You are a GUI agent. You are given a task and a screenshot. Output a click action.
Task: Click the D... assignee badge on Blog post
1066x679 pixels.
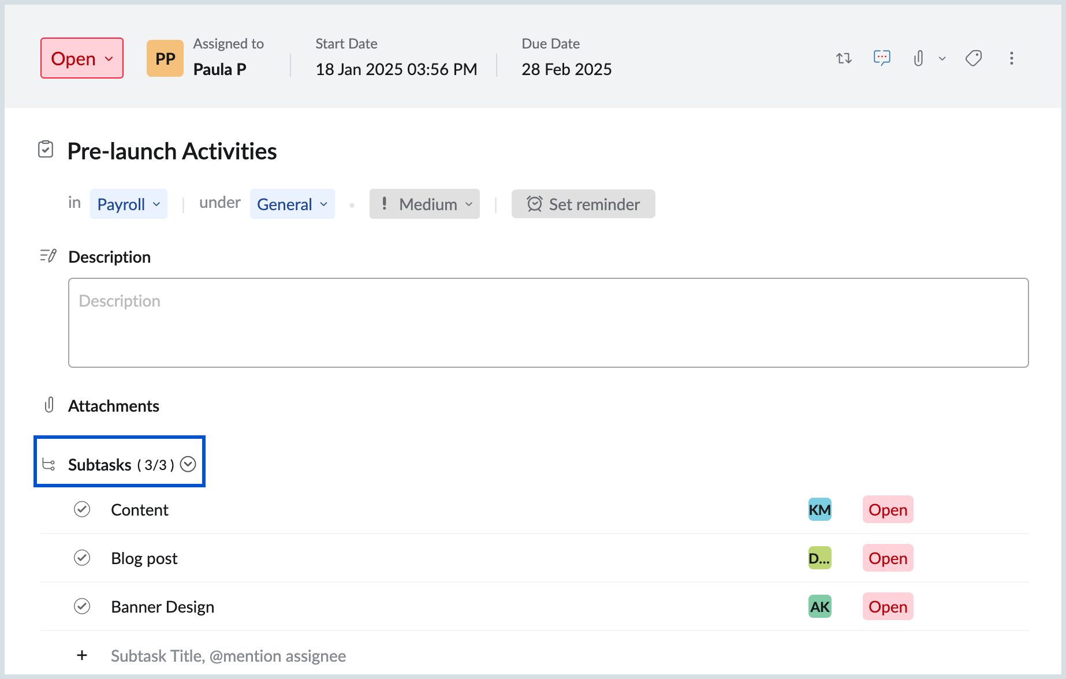820,558
